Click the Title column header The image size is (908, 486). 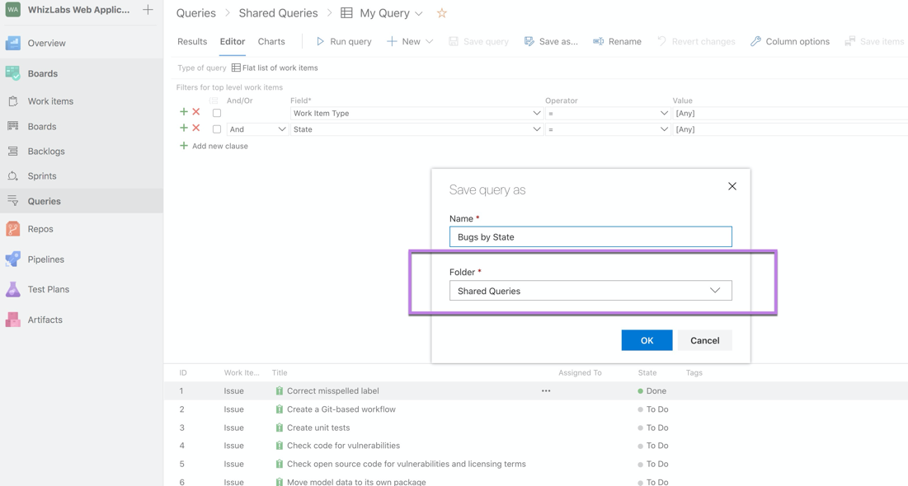280,372
